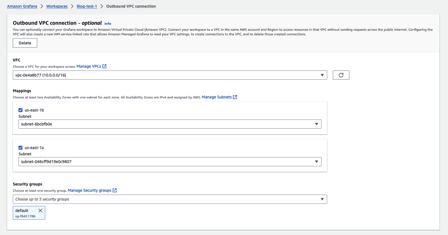
Task: Click external link icon beside Manage Security groups
Action: 115,191
